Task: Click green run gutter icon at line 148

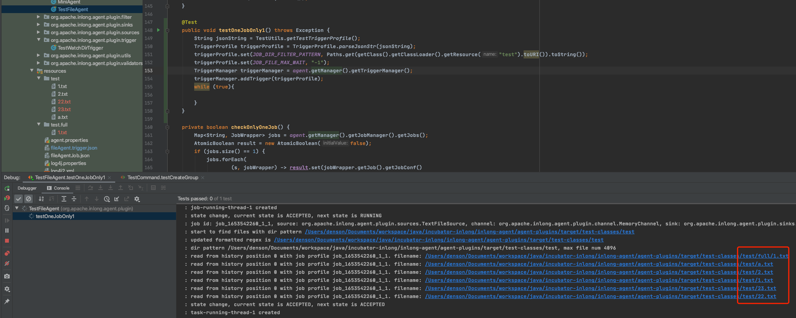Action: [x=158, y=30]
